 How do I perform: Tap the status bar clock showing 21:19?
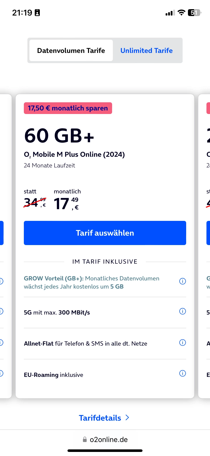[22, 13]
